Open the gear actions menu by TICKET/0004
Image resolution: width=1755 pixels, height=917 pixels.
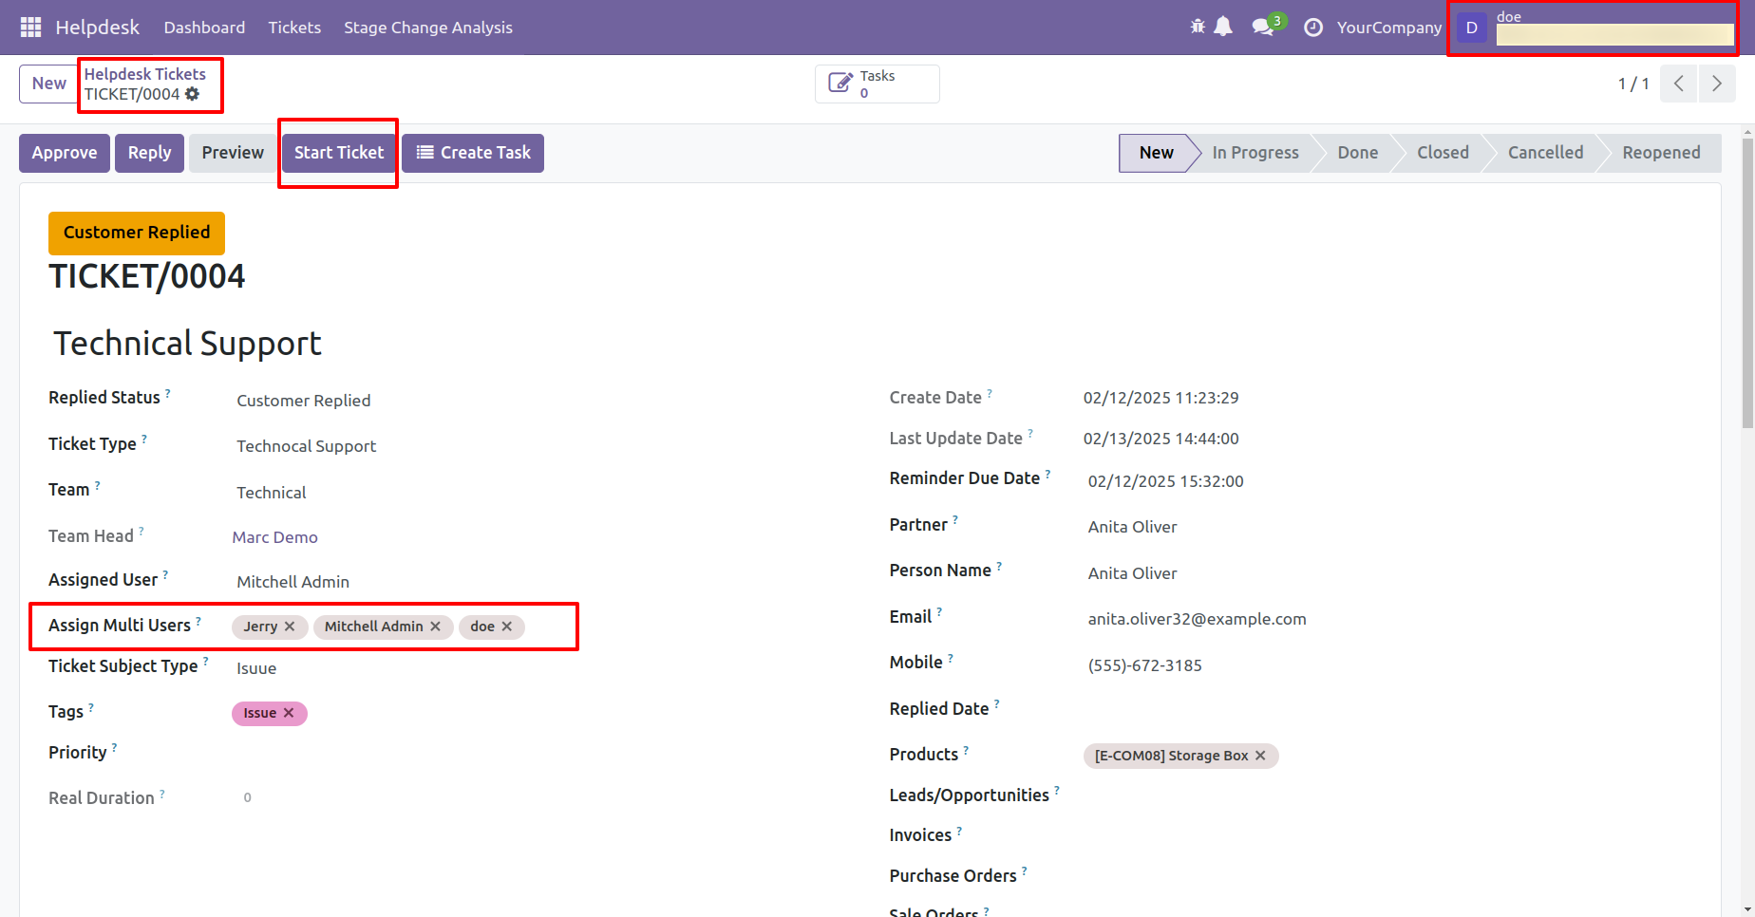pos(193,94)
